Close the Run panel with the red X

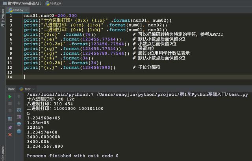point(10,135)
